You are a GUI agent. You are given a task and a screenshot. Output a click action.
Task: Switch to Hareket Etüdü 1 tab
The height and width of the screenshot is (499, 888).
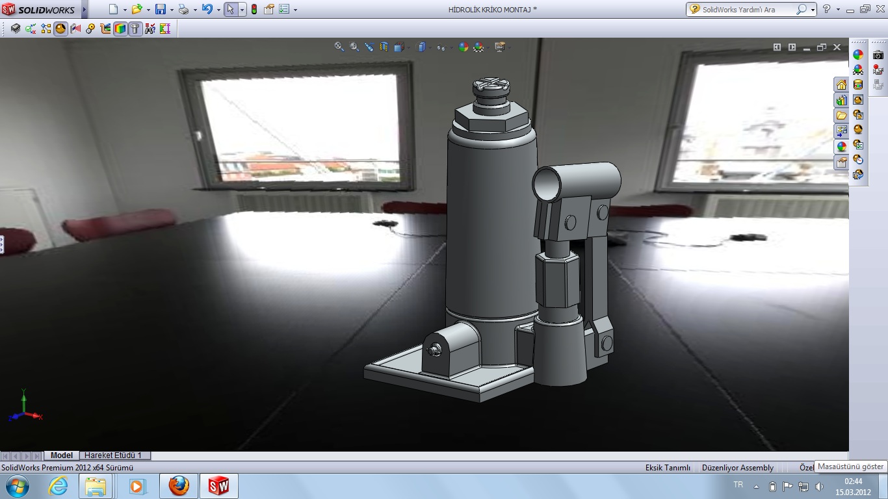[115, 455]
